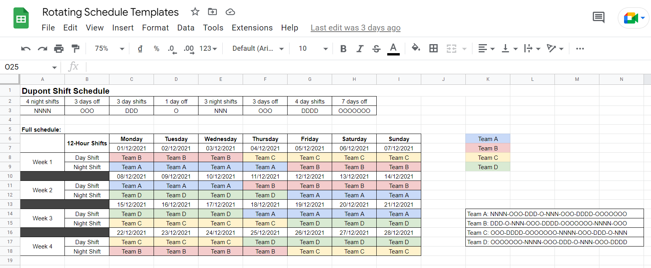This screenshot has height=268, width=651.
Task: Toggle strikethrough formatting
Action: coord(376,48)
